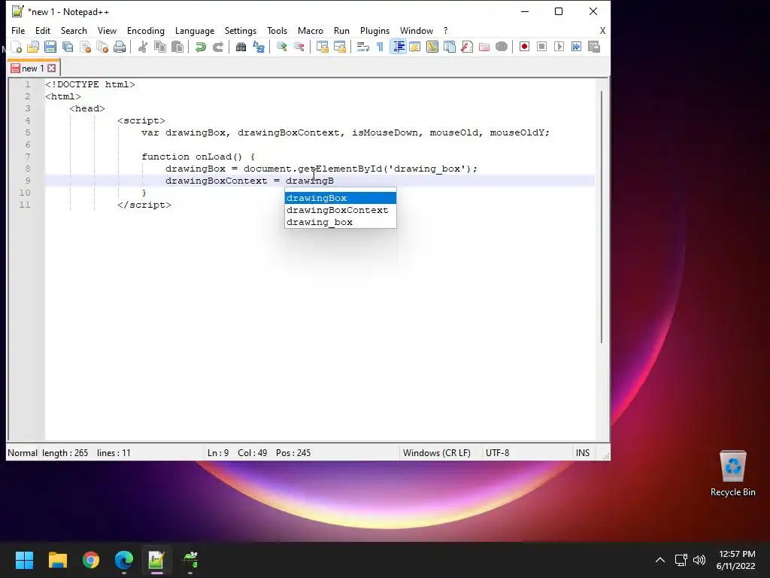Click the monitoring eye toolbar icon
The image size is (770, 578).
tap(502, 47)
